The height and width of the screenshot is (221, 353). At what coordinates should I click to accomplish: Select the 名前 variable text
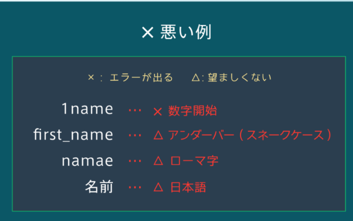coord(99,186)
